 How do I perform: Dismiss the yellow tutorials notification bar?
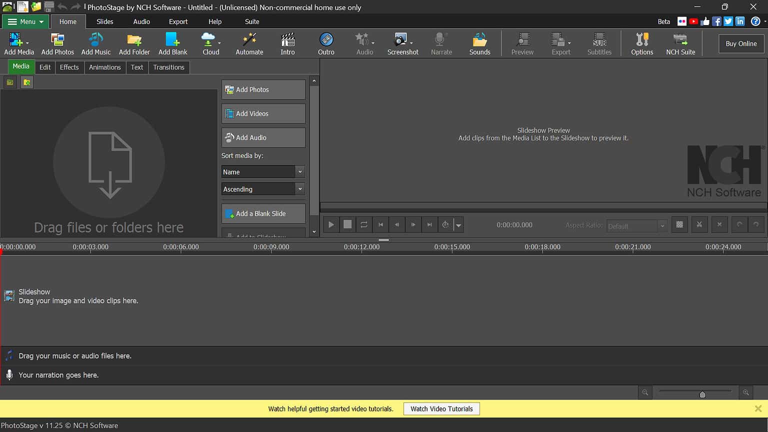coord(758,409)
